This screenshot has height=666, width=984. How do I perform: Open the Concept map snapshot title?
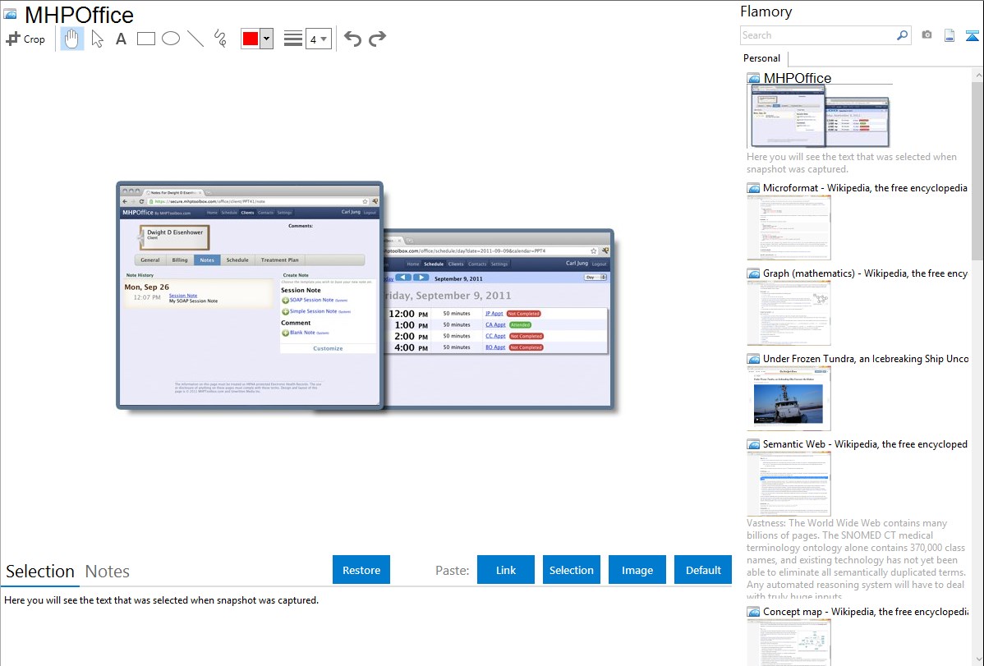pyautogui.click(x=865, y=611)
